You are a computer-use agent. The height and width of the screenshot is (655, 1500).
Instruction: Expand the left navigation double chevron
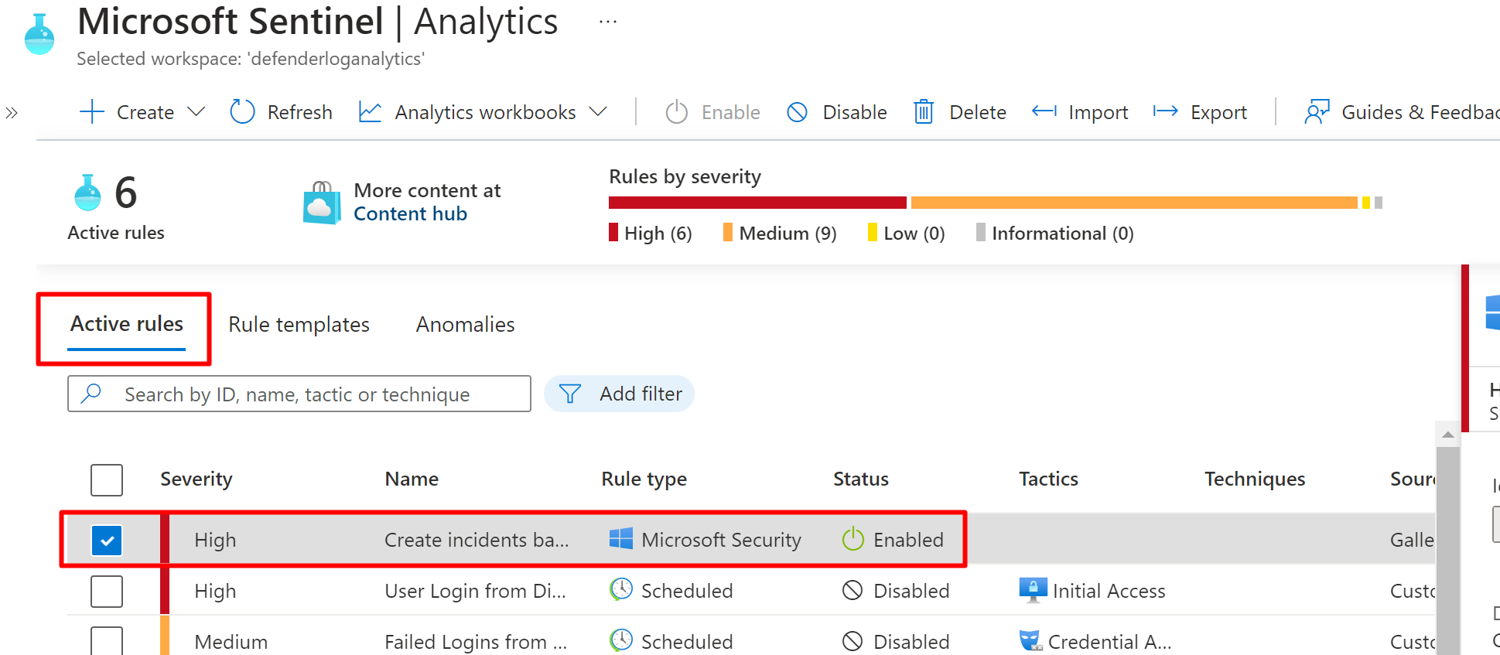pos(12,113)
